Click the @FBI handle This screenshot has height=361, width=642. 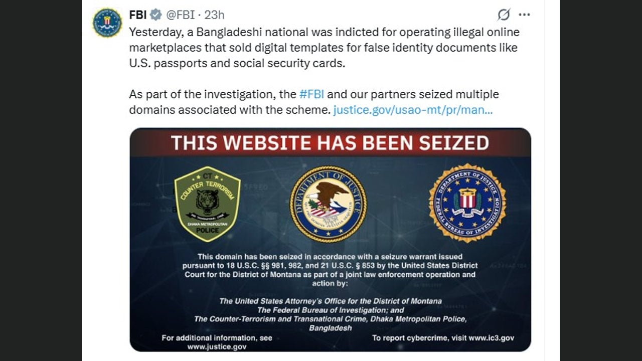(x=180, y=15)
